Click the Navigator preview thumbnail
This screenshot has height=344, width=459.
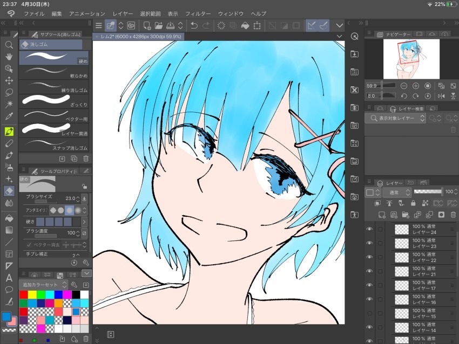pos(411,59)
